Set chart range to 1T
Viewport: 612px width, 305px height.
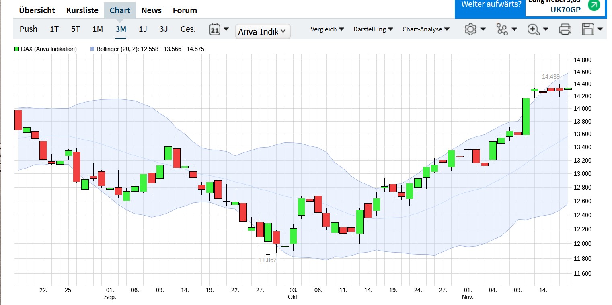click(x=54, y=29)
